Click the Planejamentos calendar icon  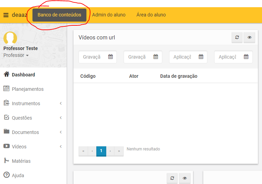click(x=6, y=88)
